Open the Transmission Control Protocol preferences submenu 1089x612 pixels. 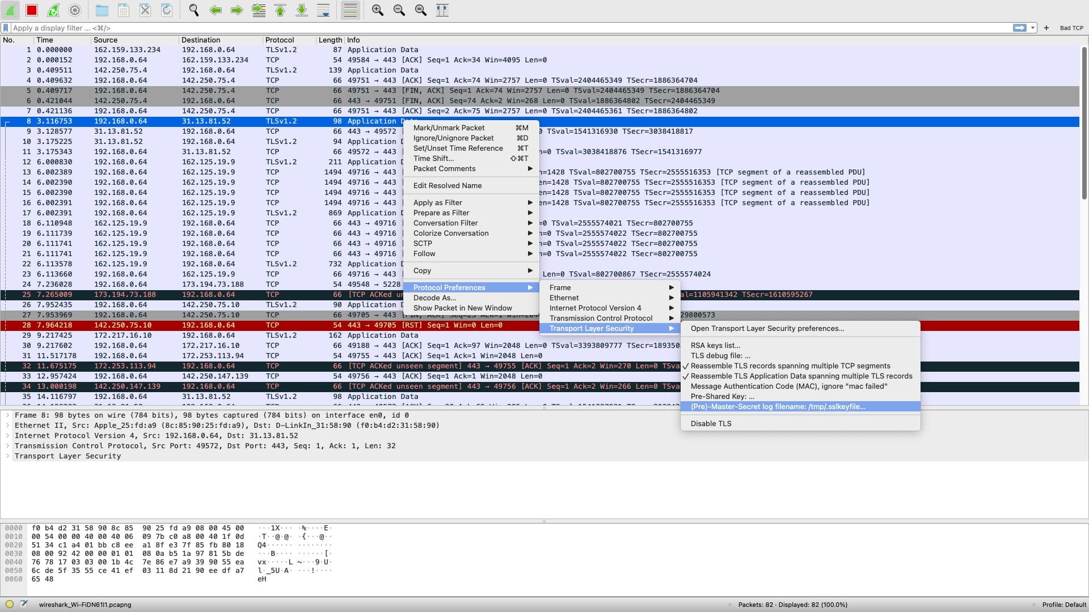pyautogui.click(x=610, y=318)
